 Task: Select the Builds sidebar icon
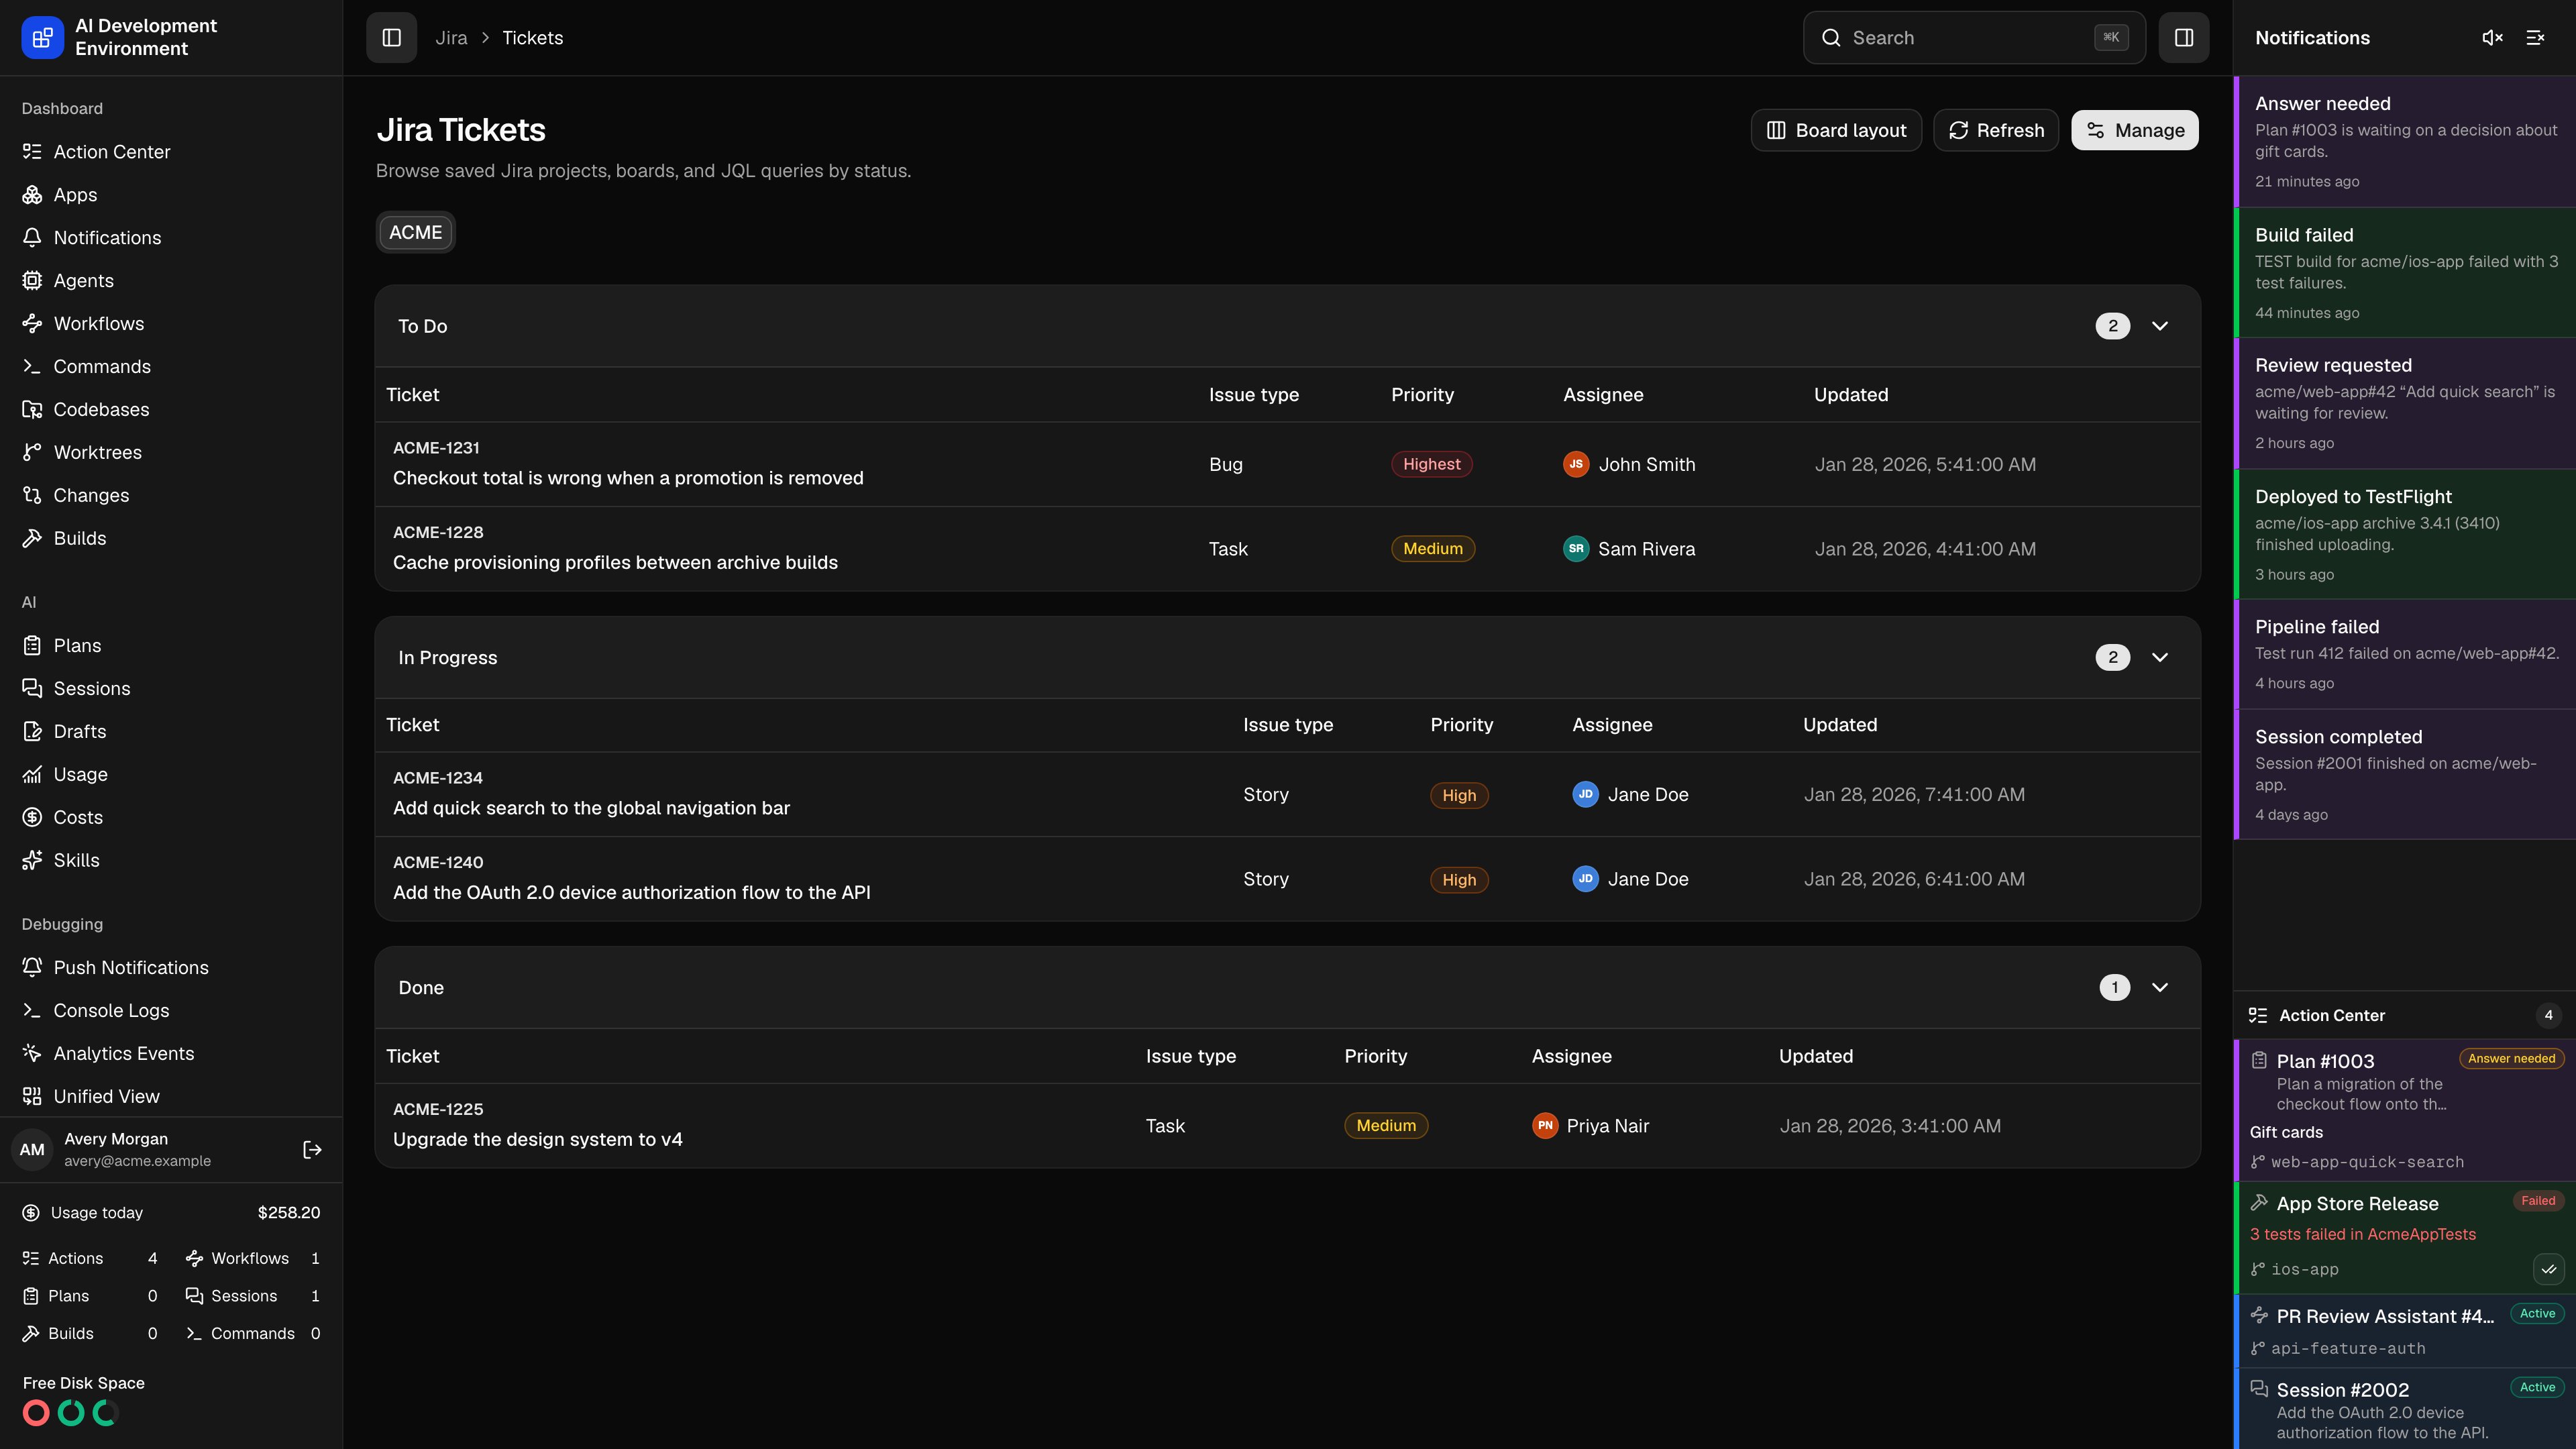point(32,539)
